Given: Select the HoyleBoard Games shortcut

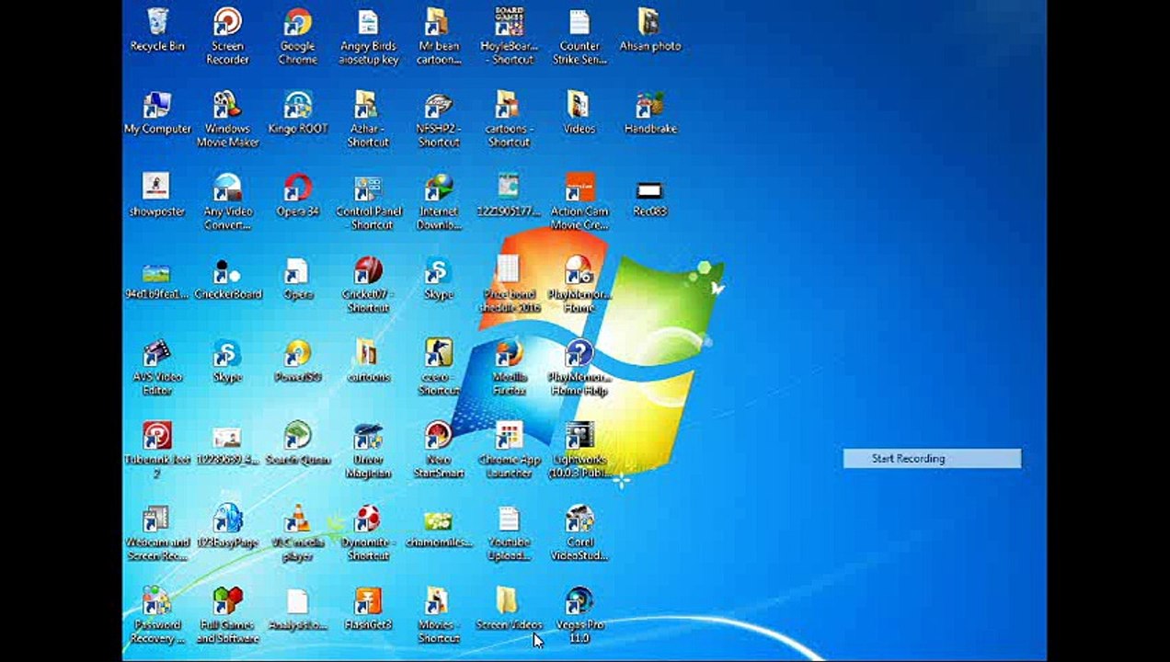Looking at the screenshot, I should click(x=509, y=36).
